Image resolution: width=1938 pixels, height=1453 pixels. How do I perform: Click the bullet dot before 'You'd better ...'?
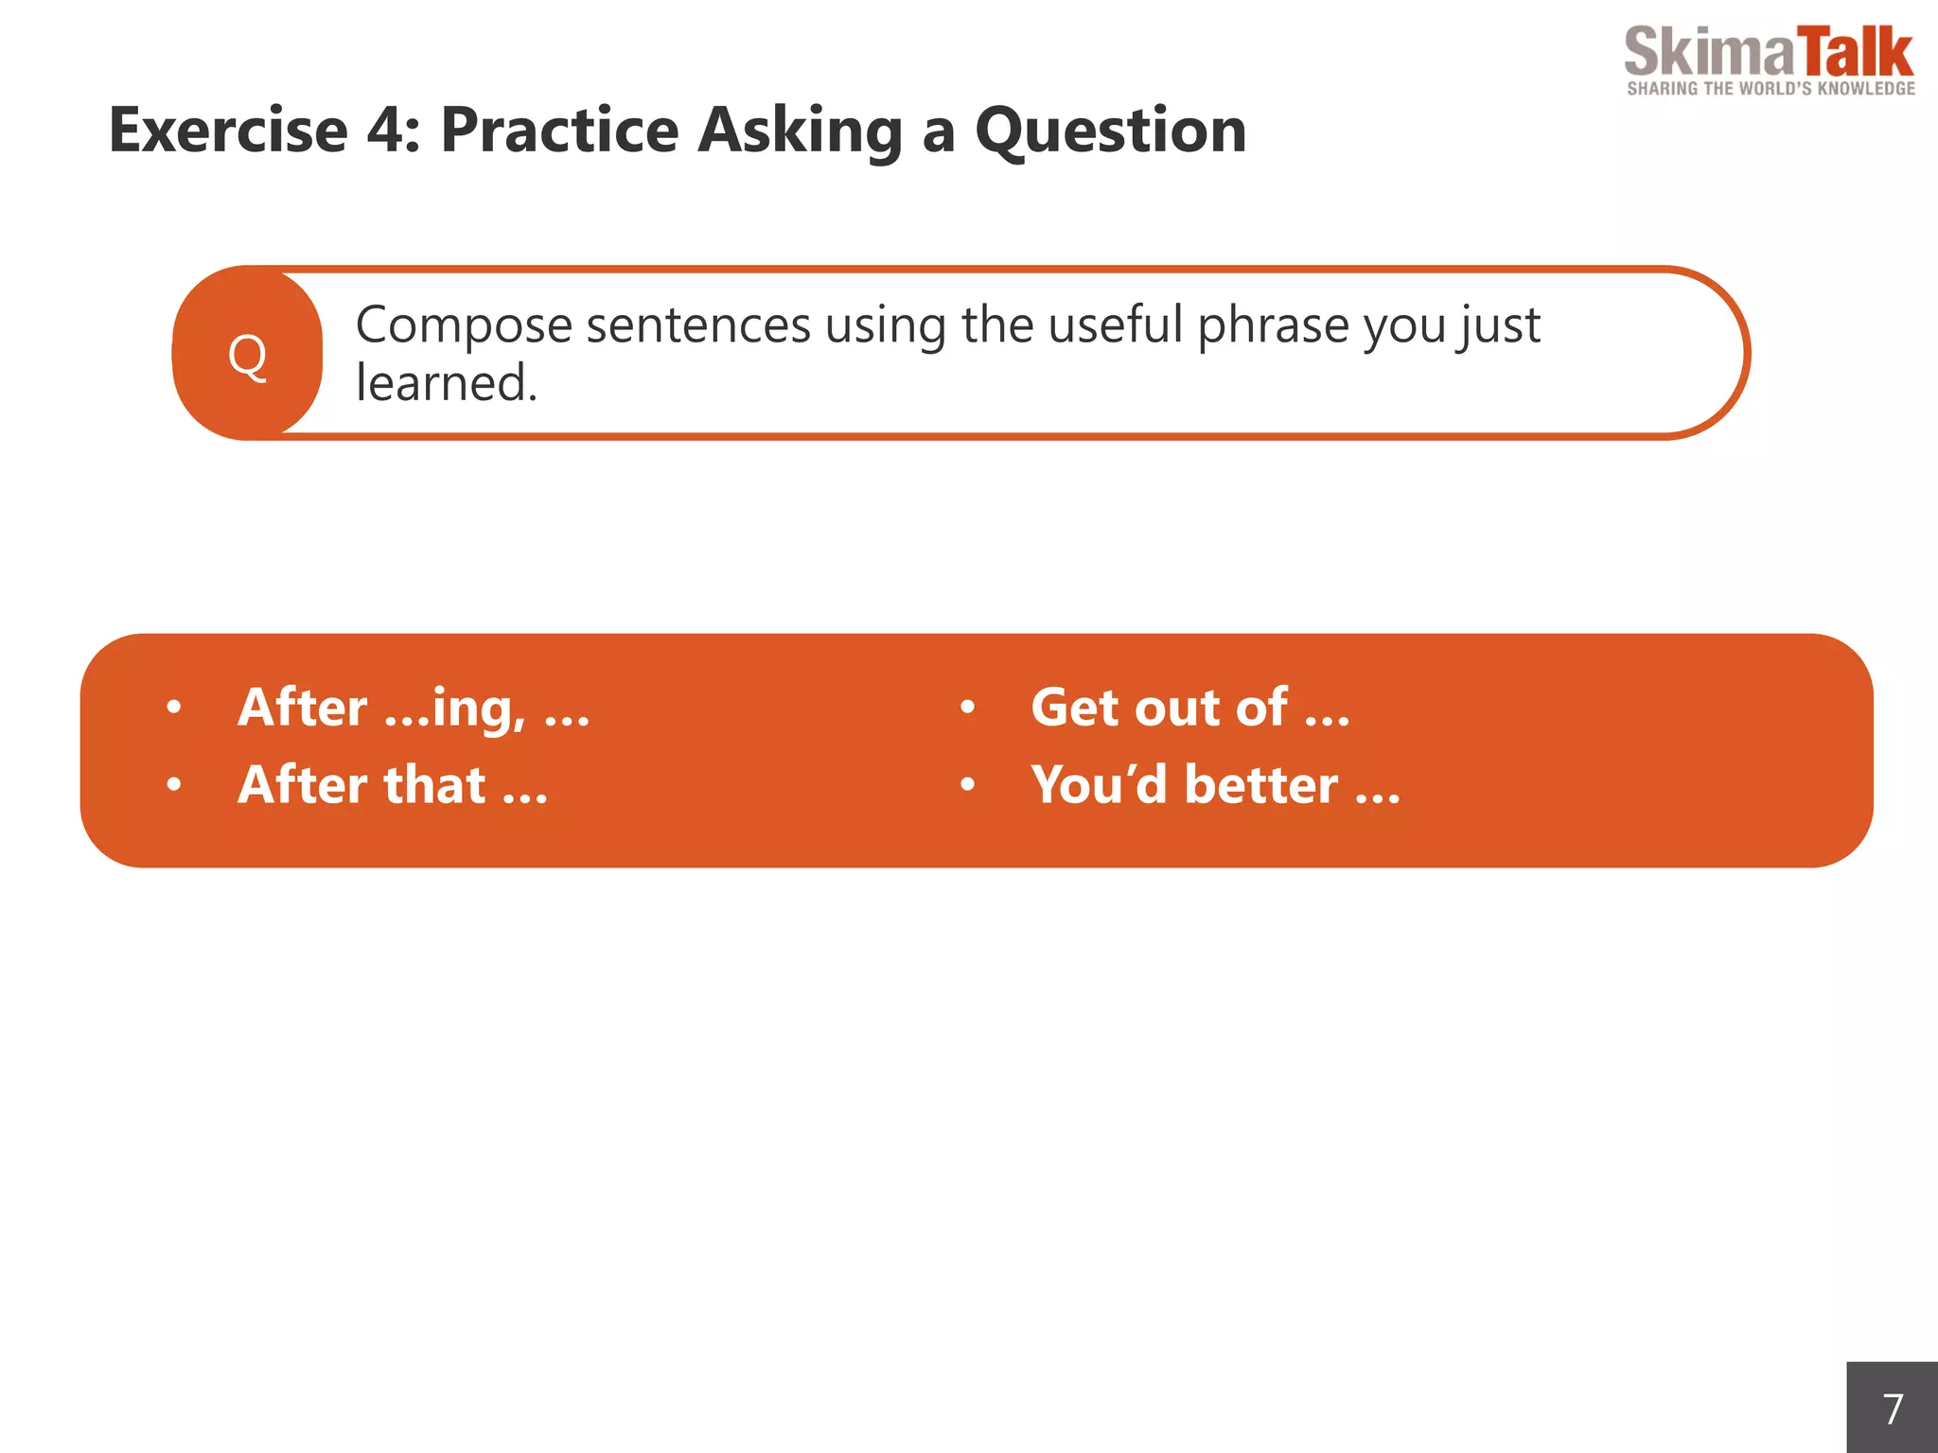(x=967, y=784)
